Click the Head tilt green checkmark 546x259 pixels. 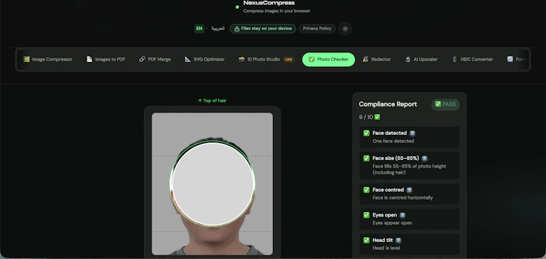coord(367,240)
